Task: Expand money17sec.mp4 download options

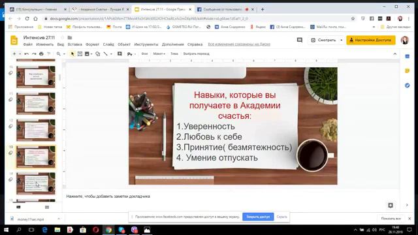Action: [x=59, y=219]
